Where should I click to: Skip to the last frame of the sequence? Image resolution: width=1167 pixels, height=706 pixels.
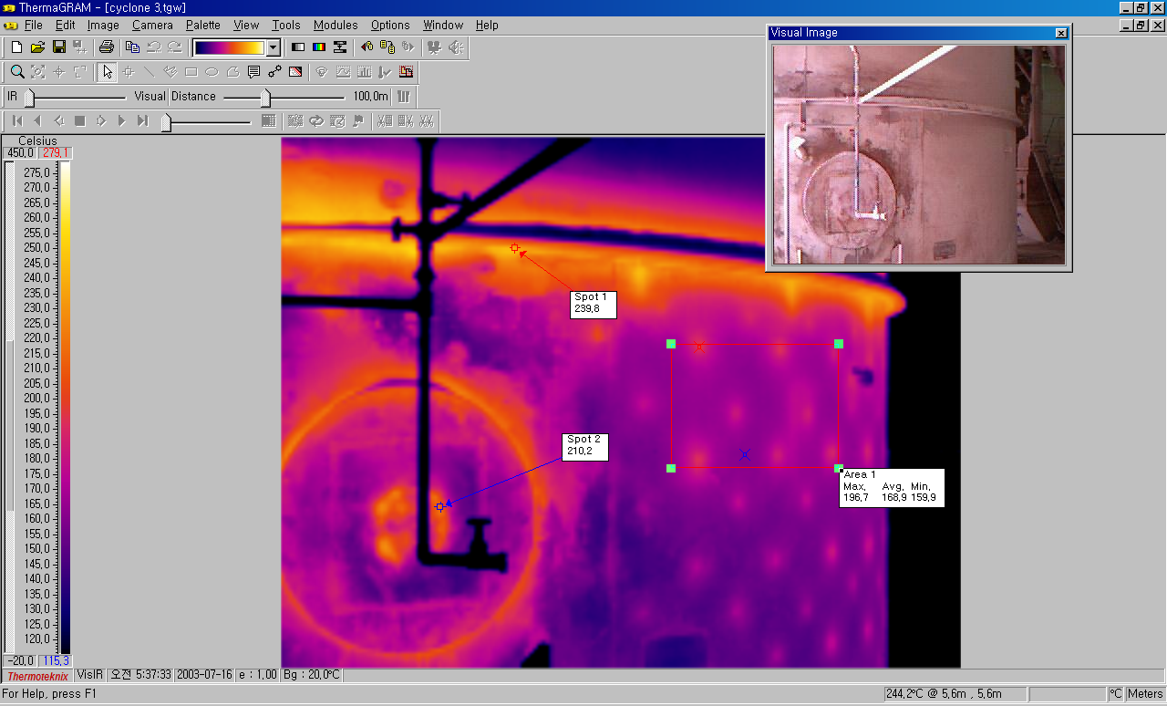[x=143, y=120]
